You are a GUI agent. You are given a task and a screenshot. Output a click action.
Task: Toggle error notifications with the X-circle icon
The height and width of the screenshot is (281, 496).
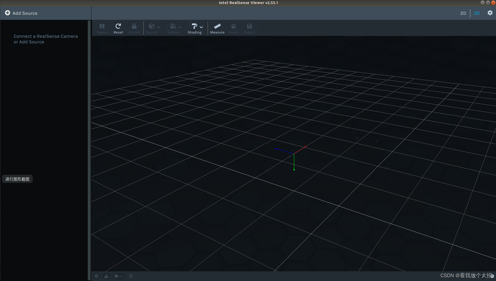[x=96, y=276]
